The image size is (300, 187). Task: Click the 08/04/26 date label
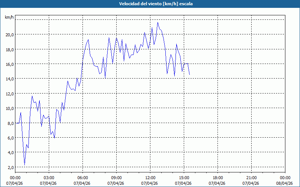pyautogui.click(x=285, y=183)
